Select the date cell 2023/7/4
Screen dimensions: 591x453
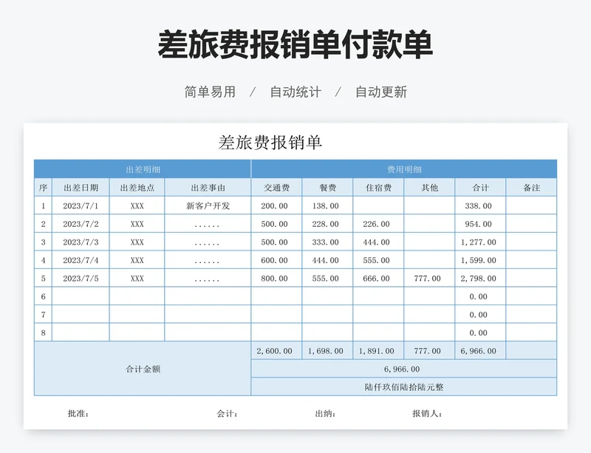[x=81, y=260]
